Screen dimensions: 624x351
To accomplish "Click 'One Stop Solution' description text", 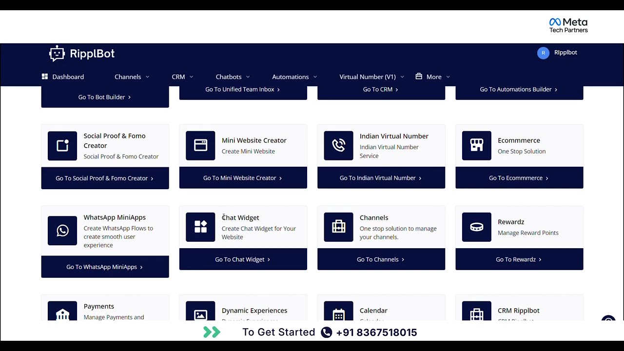I will [522, 152].
